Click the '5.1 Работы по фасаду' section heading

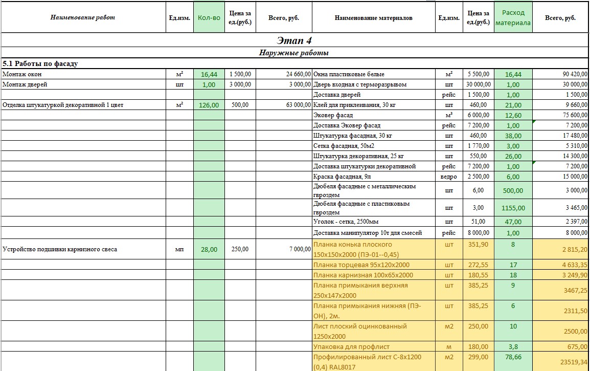click(294, 63)
